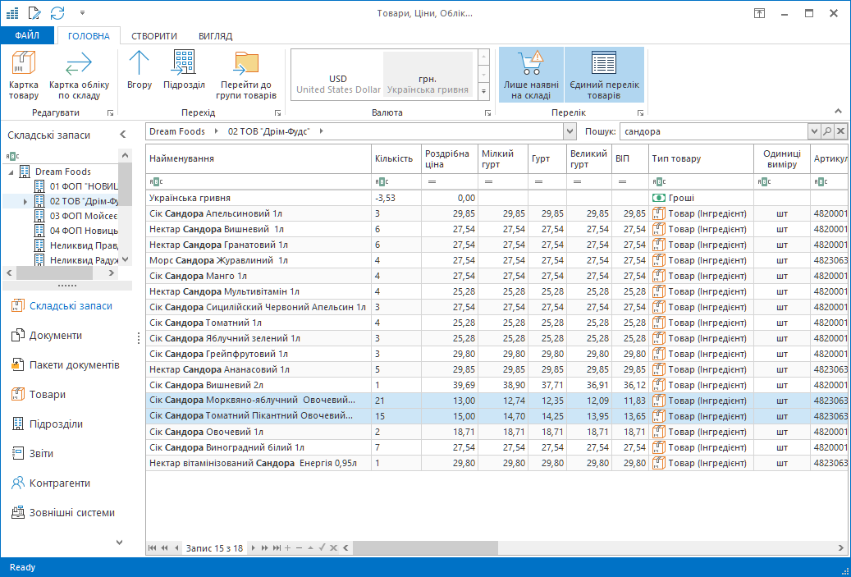851x577 pixels.
Task: Go to Звіти navigation section
Action: click(x=43, y=453)
